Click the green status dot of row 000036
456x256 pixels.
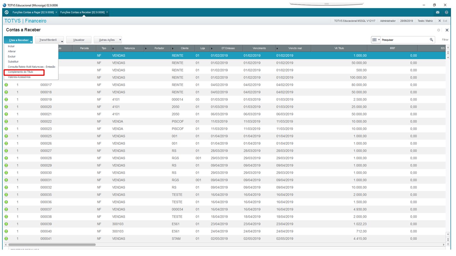coord(6,202)
